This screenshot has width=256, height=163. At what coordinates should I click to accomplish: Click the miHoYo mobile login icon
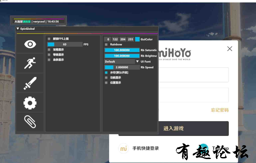click(x=123, y=148)
